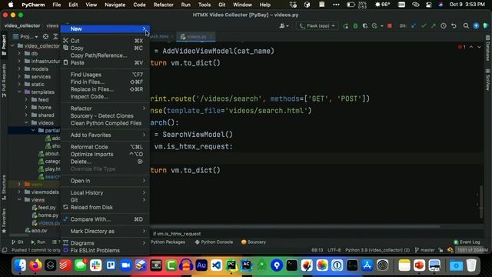This screenshot has width=492, height=277.
Task: Open the Python Packages tab
Action: point(168,242)
